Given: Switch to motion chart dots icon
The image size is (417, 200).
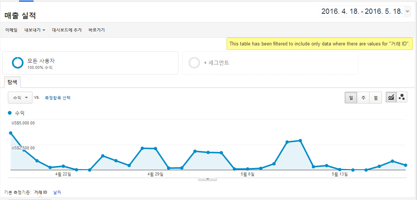Looking at the screenshot, I should [402, 97].
